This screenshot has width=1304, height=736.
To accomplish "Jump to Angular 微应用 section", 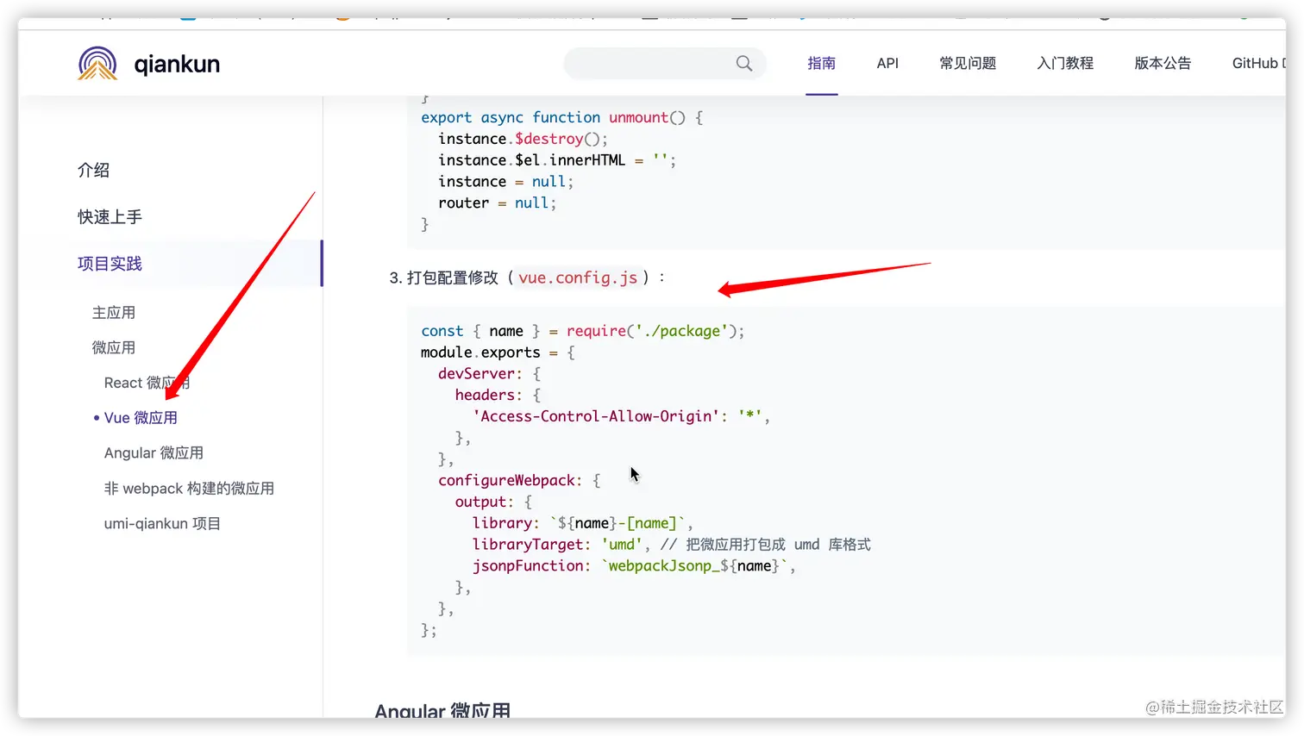I will click(154, 453).
